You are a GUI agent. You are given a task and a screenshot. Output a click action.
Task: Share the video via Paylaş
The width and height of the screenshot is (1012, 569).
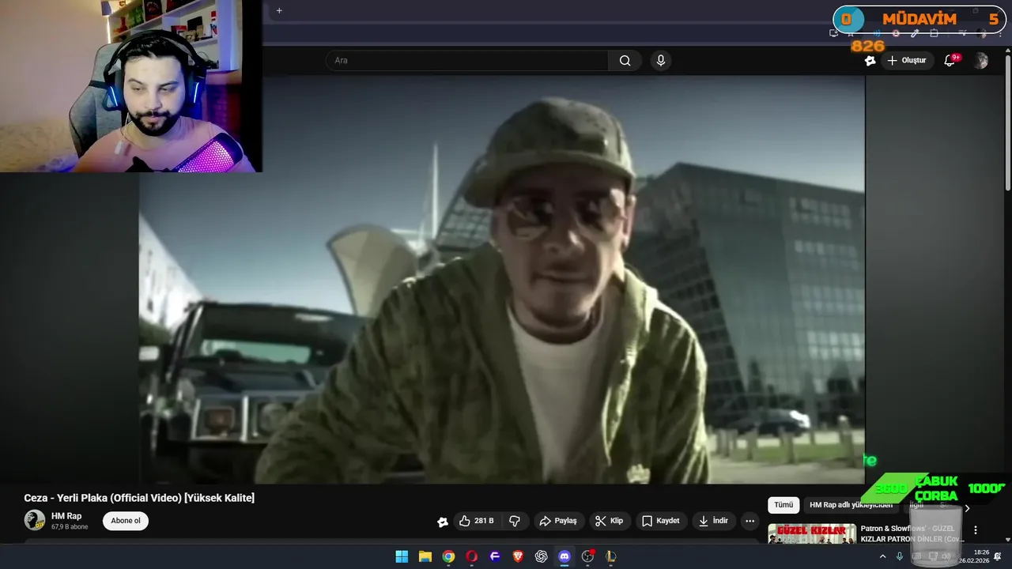point(558,521)
